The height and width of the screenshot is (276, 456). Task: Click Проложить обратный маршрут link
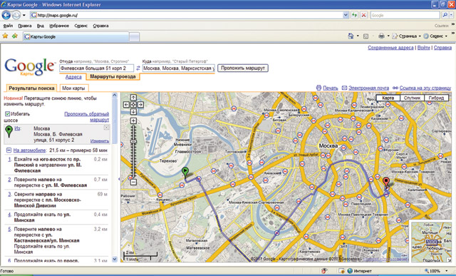coord(87,117)
